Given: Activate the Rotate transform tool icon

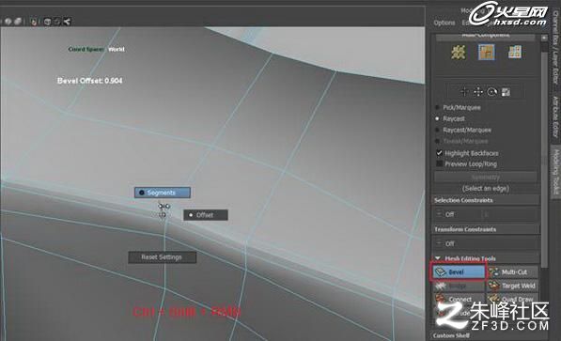Looking at the screenshot, I should tap(492, 92).
